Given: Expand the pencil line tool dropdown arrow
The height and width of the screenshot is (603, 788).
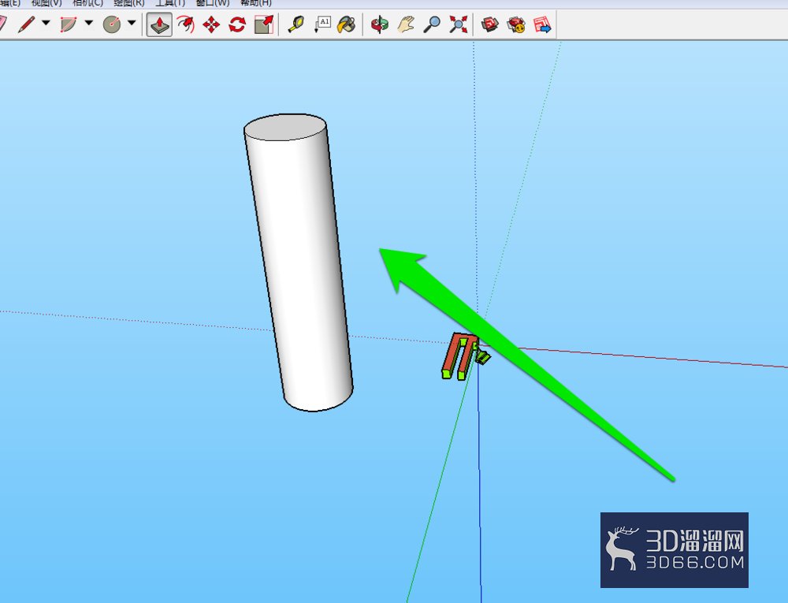Looking at the screenshot, I should 46,23.
